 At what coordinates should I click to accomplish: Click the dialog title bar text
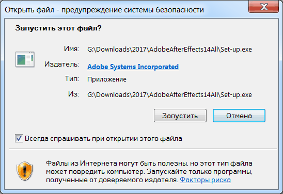pyautogui.click(x=104, y=10)
